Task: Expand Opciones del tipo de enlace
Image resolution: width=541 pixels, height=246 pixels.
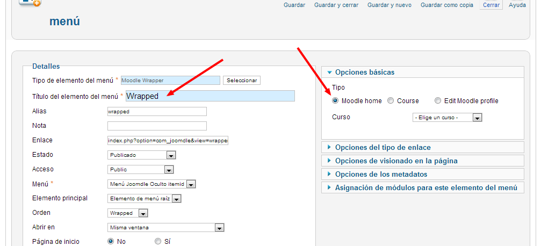Action: point(383,147)
